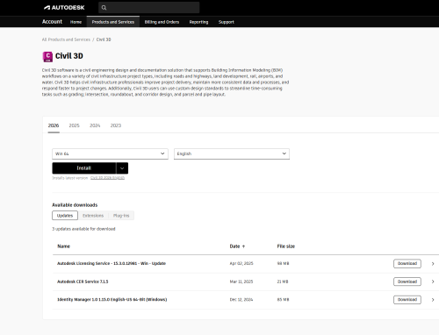
Task: Click the Mar 11, 2025 date
Action: (x=241, y=282)
